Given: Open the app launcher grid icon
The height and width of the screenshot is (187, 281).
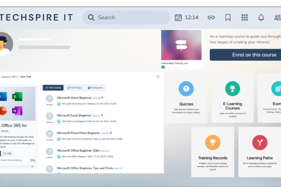Looking at the screenshot, I should pyautogui.click(x=244, y=18).
